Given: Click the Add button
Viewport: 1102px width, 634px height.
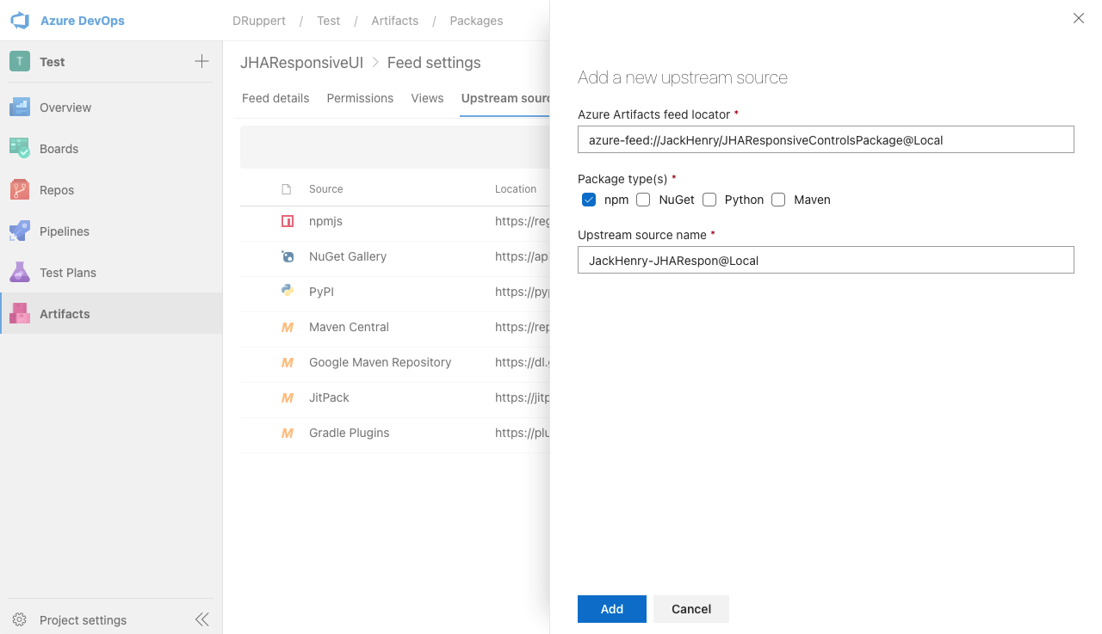Looking at the screenshot, I should [x=612, y=609].
